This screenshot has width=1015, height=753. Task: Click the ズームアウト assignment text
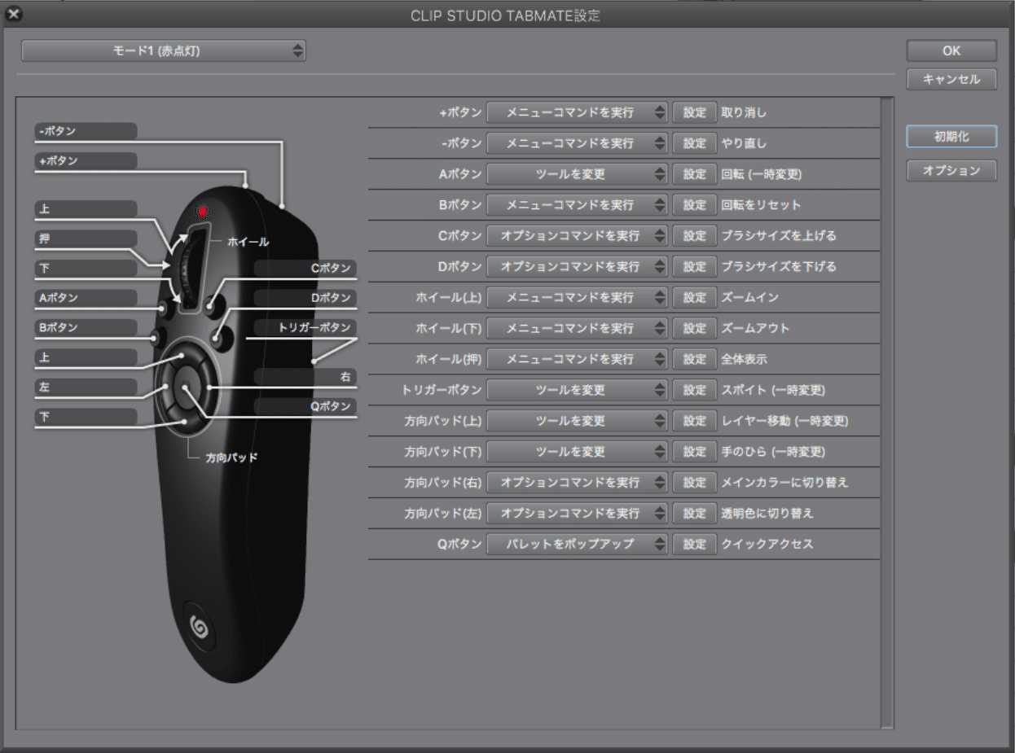pos(755,329)
